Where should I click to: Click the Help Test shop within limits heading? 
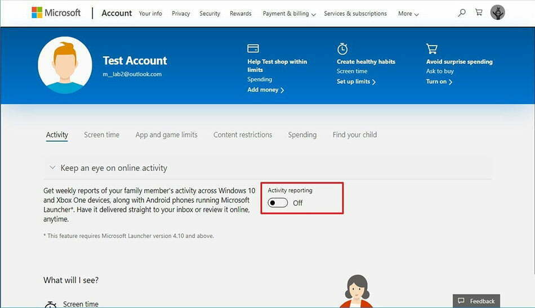pos(277,66)
